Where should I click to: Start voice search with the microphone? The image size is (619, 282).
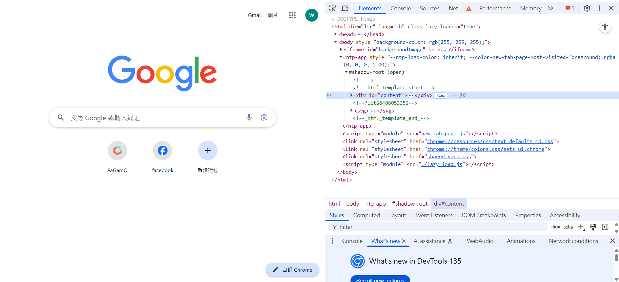(249, 118)
